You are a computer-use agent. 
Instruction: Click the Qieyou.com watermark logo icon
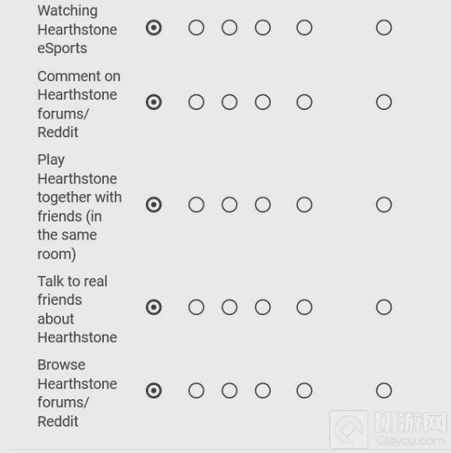(x=349, y=429)
